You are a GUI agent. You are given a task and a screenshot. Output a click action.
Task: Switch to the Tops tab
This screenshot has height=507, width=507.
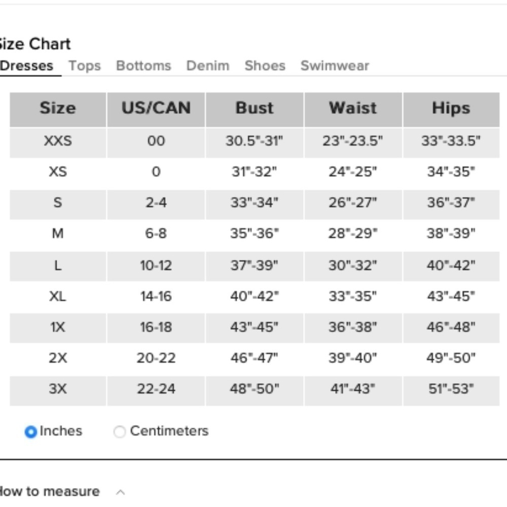(x=85, y=66)
